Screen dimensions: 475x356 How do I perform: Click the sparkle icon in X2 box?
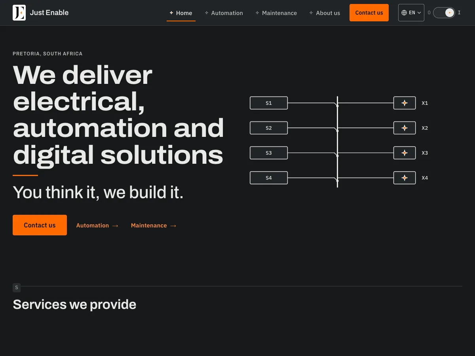405,128
